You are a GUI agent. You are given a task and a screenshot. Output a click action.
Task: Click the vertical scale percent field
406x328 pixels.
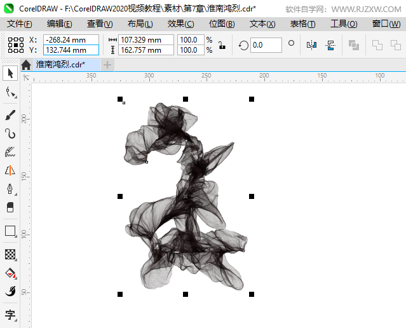click(191, 50)
